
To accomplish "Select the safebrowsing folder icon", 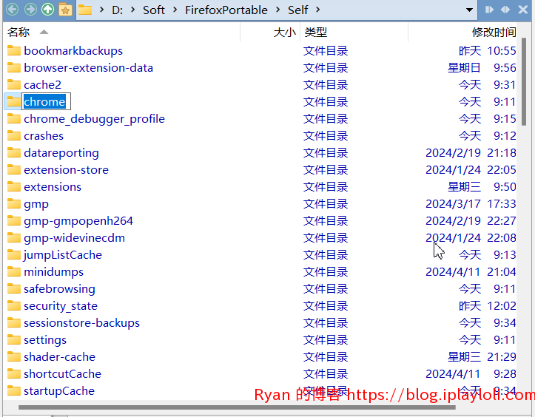I will coord(14,289).
